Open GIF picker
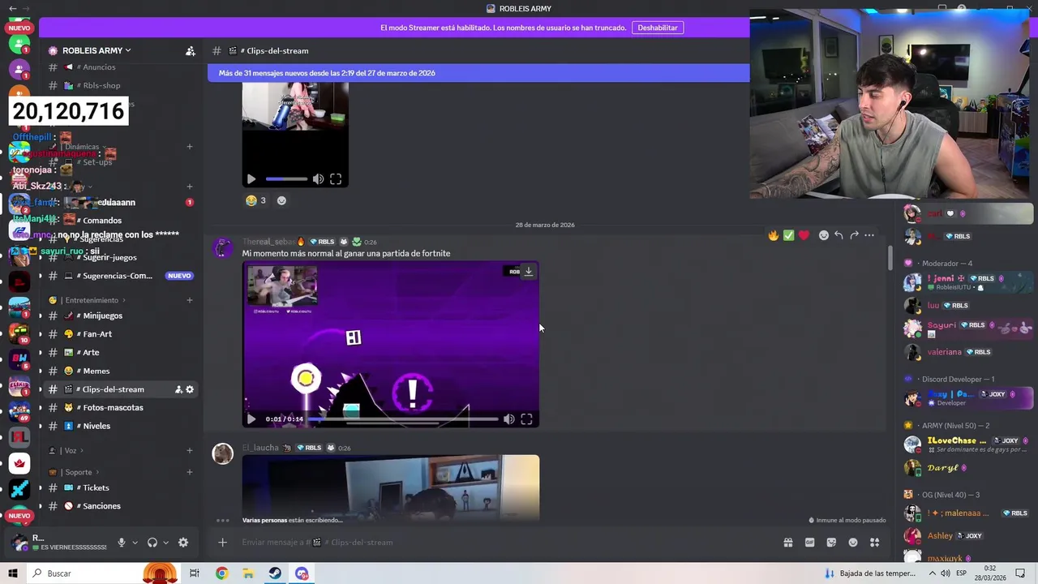The width and height of the screenshot is (1038, 584). [x=809, y=543]
